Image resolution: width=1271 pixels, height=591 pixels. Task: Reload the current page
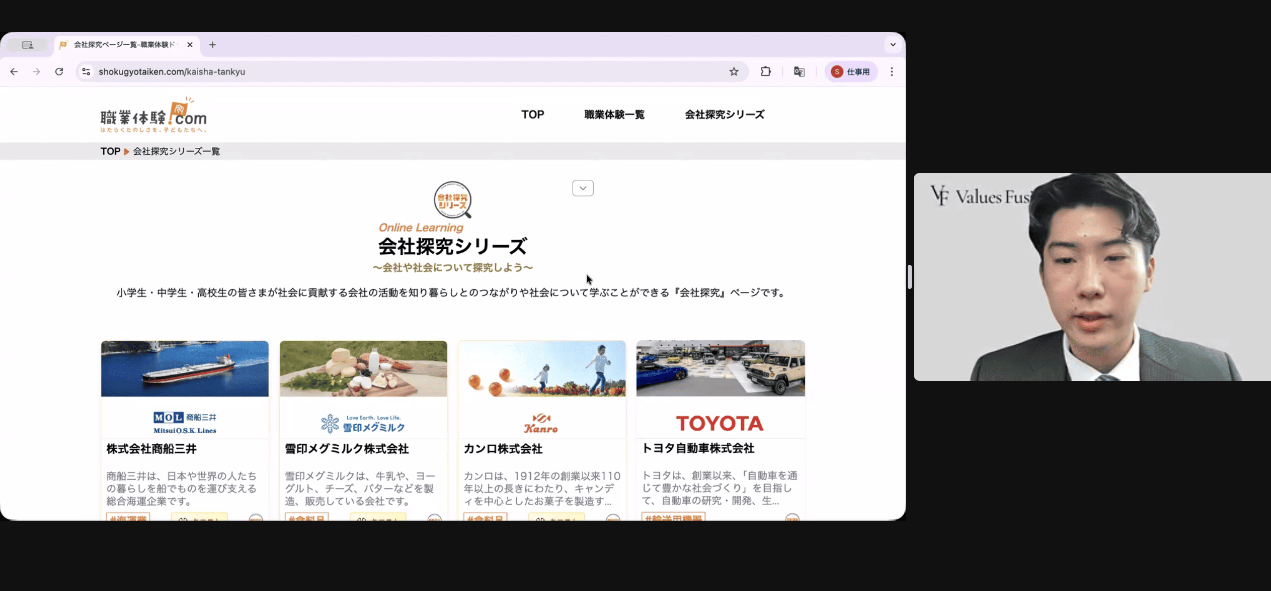[59, 72]
